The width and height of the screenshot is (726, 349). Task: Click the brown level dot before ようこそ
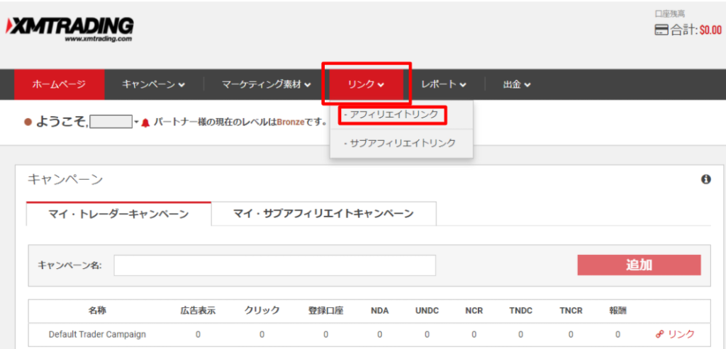(x=28, y=122)
